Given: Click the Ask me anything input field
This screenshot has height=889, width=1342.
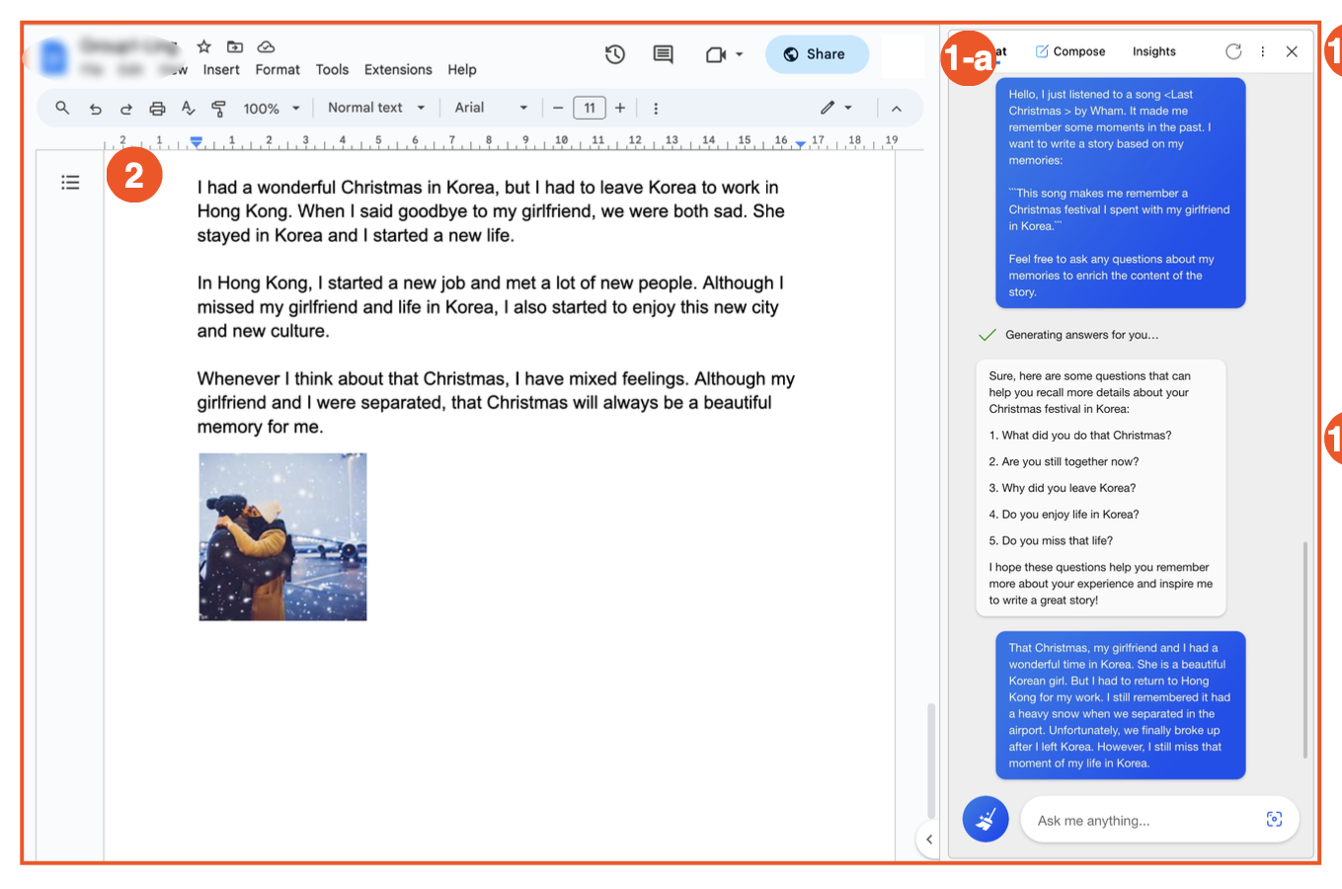Looking at the screenshot, I should 1141,821.
